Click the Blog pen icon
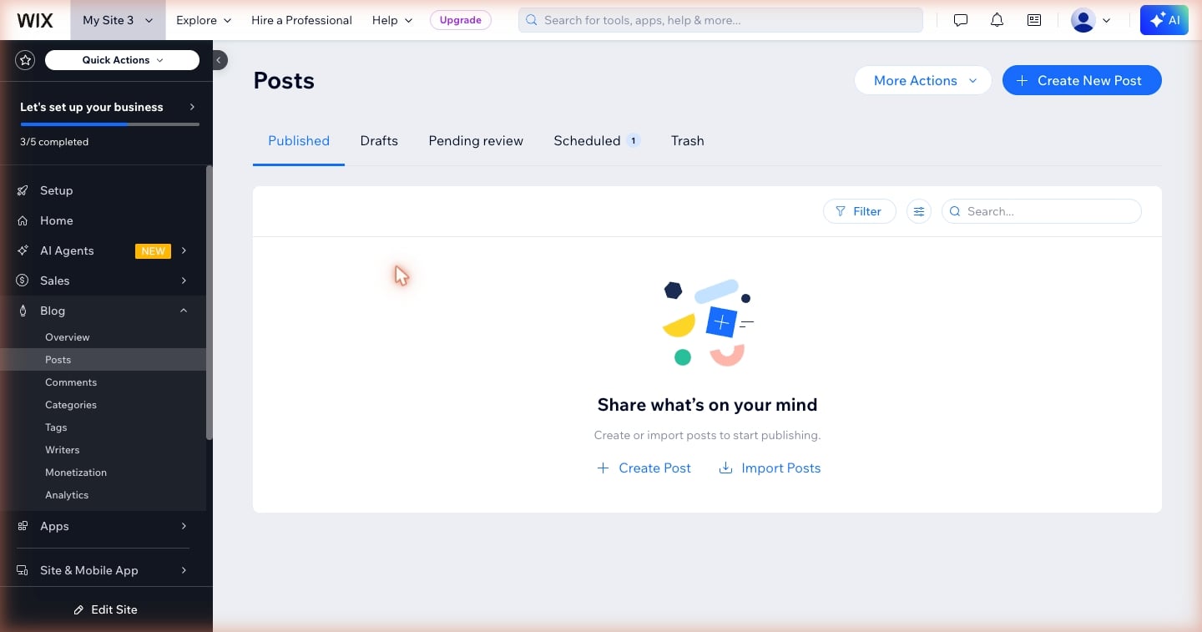This screenshot has height=632, width=1202. [23, 311]
